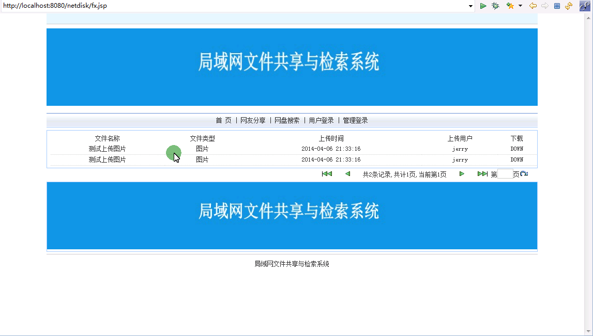Click second row 测试上传图片 file name
The image size is (593, 336).
(x=107, y=159)
